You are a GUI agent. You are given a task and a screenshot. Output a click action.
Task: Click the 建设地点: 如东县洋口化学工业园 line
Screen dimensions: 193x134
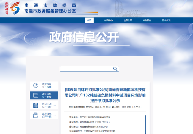[x=90, y=122]
